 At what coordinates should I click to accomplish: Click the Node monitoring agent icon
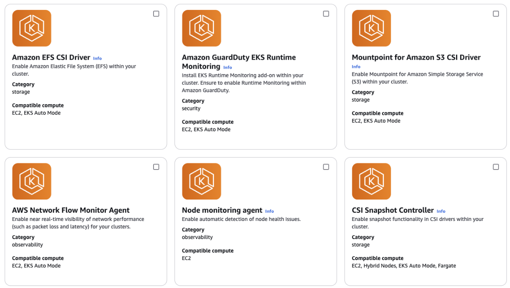(202, 181)
